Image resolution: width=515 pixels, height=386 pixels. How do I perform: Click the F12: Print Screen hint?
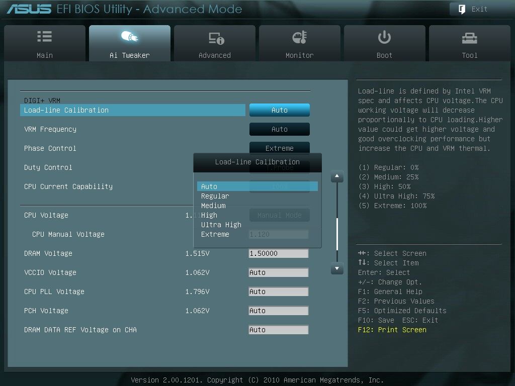(392, 330)
